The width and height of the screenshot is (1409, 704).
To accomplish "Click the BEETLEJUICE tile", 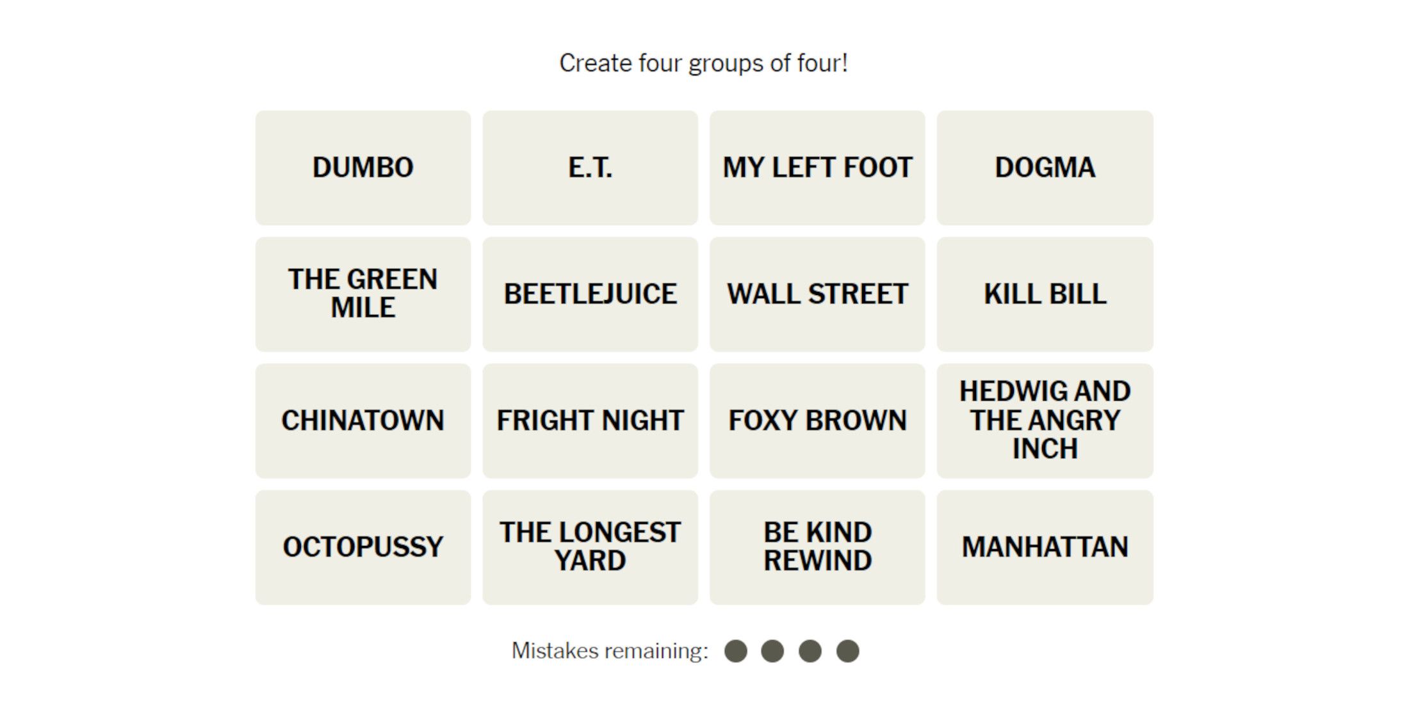I will click(590, 294).
